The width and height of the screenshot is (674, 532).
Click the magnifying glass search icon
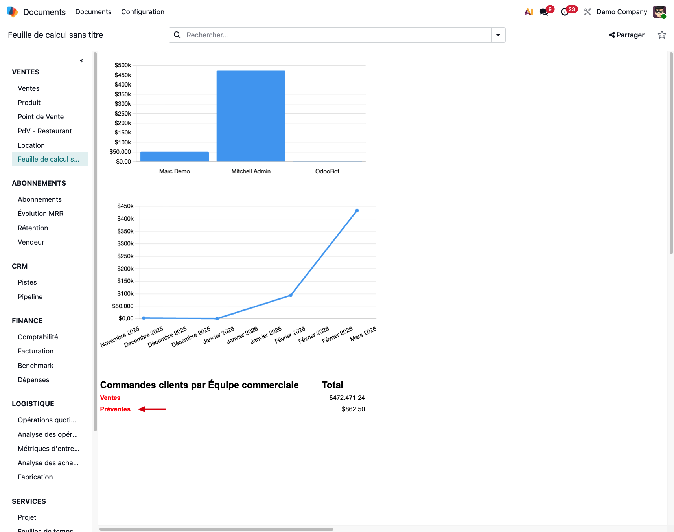pyautogui.click(x=177, y=35)
